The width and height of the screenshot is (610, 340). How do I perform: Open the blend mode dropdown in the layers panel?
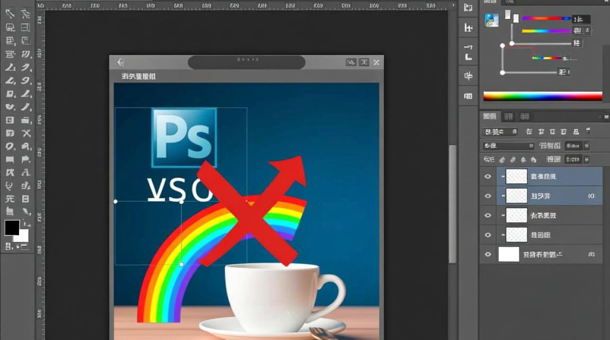tap(508, 146)
